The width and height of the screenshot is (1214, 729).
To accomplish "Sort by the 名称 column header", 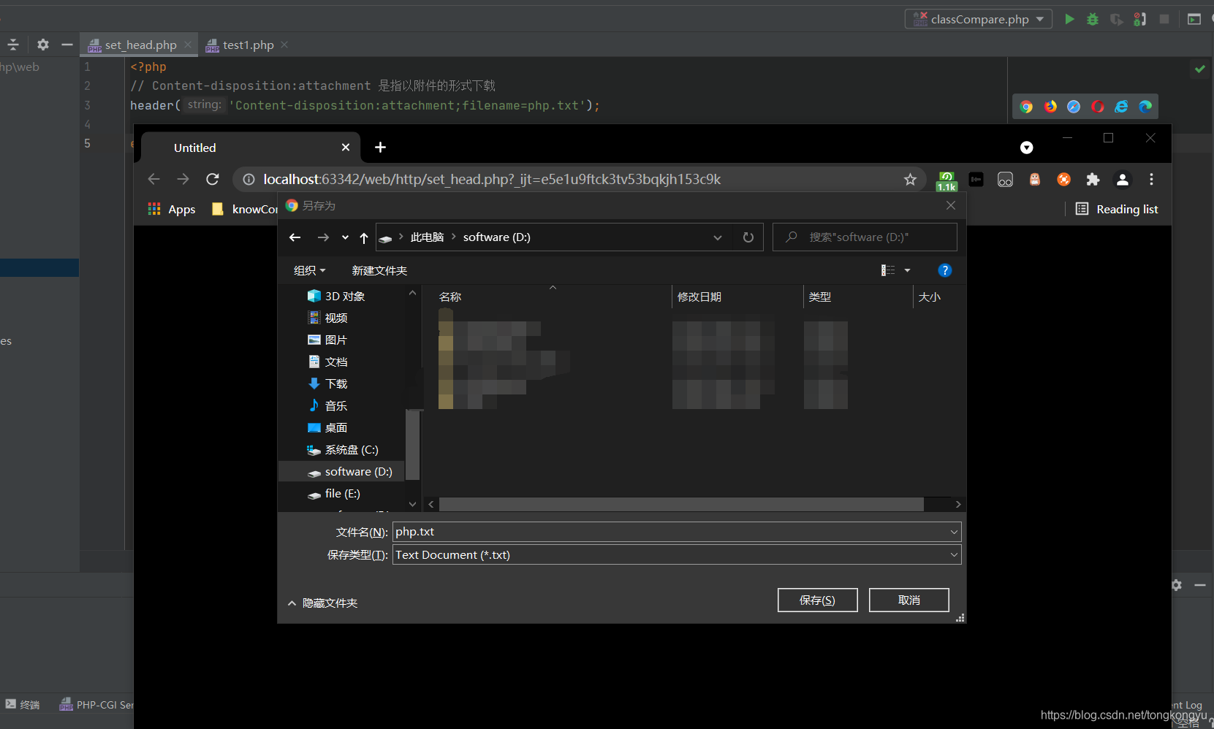I will click(450, 297).
